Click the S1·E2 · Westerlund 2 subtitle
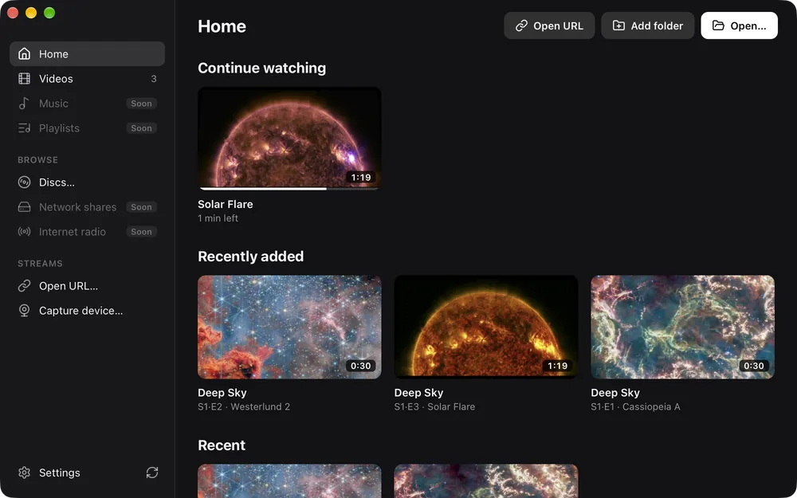The image size is (797, 498). (x=244, y=407)
